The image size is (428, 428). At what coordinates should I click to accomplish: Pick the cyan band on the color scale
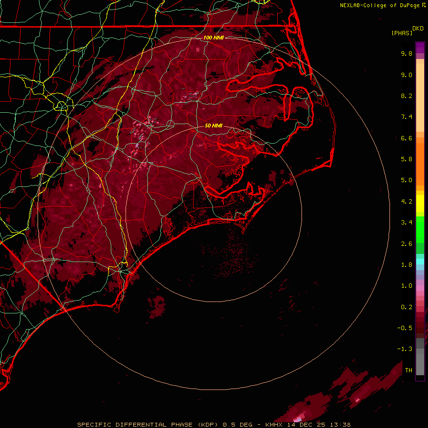pos(420,262)
